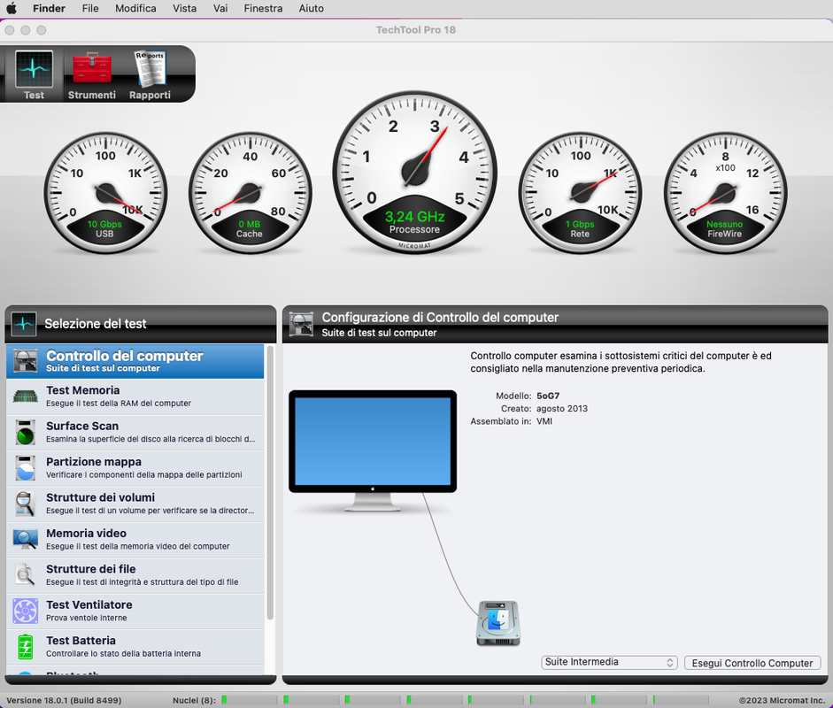This screenshot has height=708, width=833.
Task: Select the Test Memoria RAM icon
Action: (25, 396)
